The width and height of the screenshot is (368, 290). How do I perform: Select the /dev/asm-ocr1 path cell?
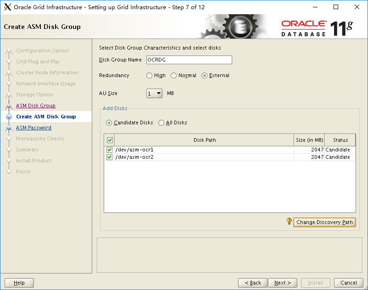pyautogui.click(x=204, y=150)
